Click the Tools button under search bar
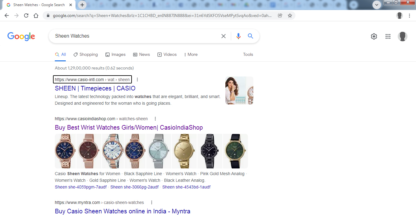This screenshot has width=416, height=217. tap(248, 55)
